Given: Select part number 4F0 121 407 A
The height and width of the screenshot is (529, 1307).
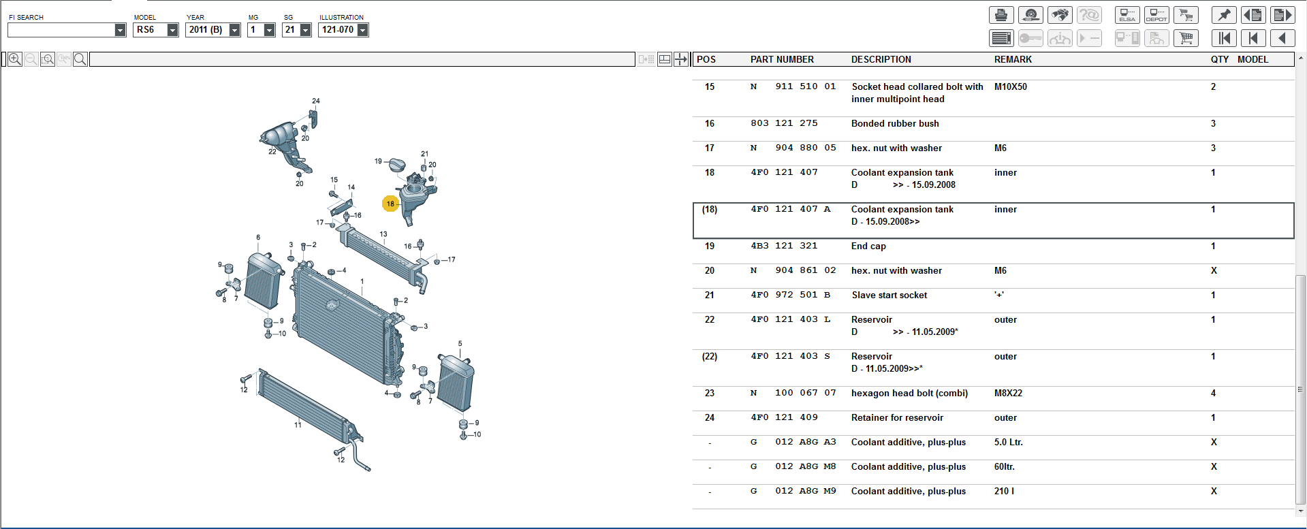Looking at the screenshot, I should point(790,209).
